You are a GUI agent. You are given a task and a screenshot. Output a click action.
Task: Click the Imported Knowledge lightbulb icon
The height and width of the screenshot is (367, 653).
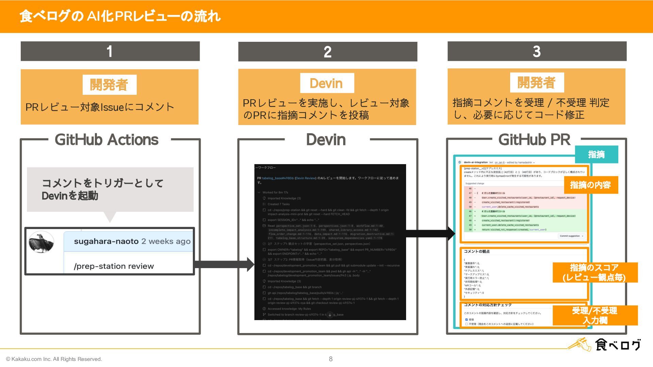[x=264, y=198]
